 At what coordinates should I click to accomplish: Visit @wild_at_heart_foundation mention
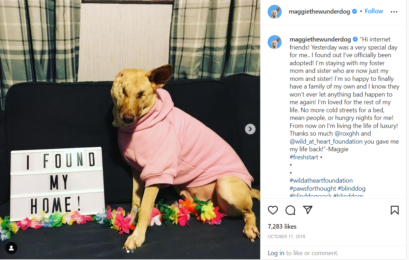[x=326, y=142]
